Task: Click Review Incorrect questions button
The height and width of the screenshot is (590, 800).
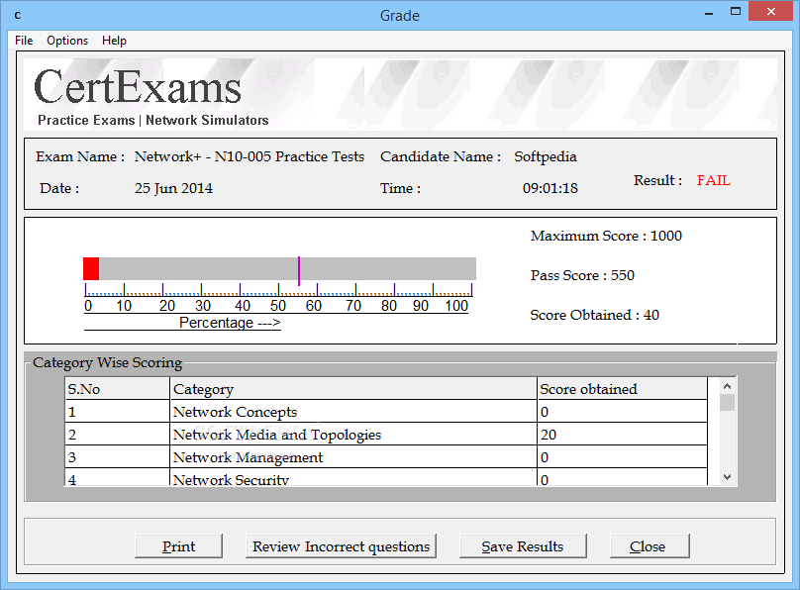Action: [341, 546]
